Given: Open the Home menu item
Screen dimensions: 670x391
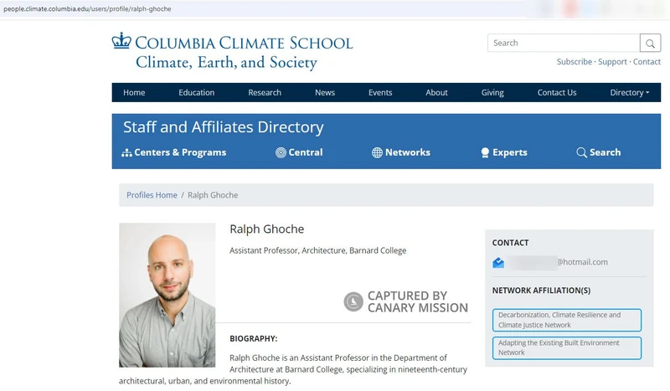Looking at the screenshot, I should [134, 93].
